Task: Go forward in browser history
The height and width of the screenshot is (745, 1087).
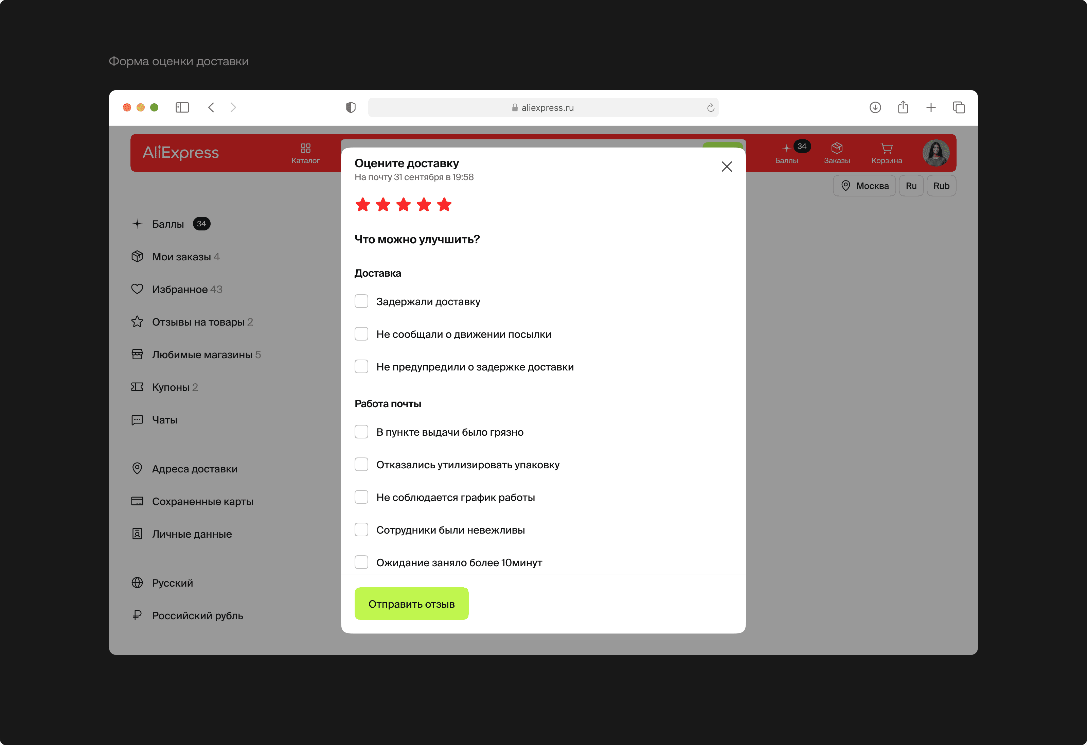Action: tap(233, 108)
